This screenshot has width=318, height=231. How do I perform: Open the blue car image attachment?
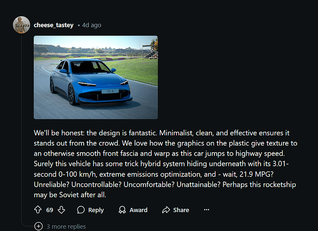(x=96, y=78)
